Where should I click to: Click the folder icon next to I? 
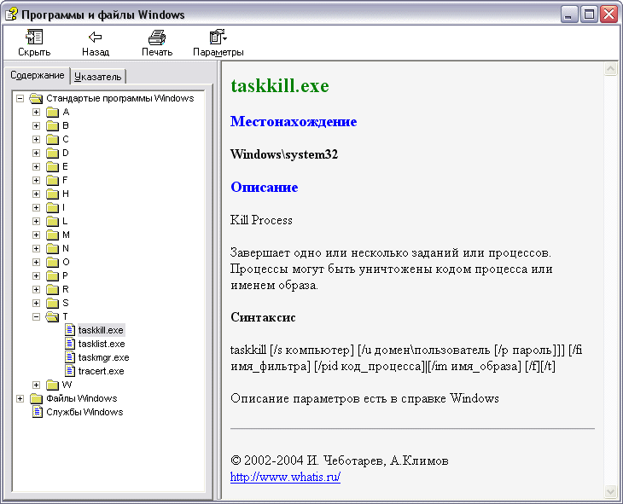click(52, 207)
